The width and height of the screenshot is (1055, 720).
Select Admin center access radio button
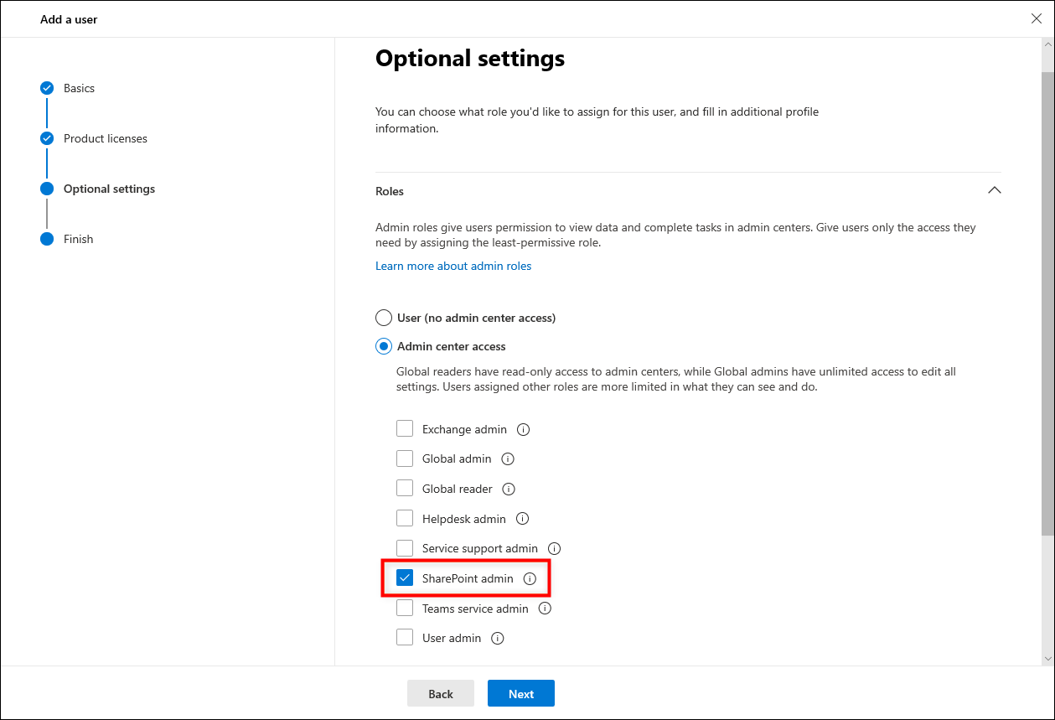[x=384, y=346]
